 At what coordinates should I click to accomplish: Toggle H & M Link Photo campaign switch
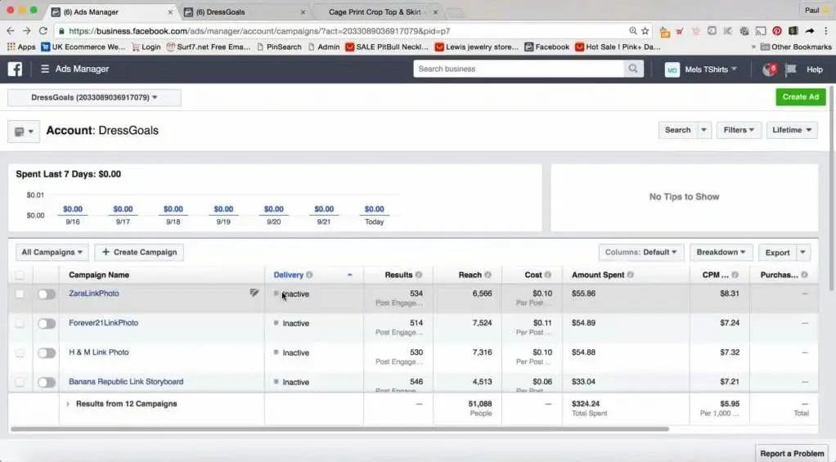pyautogui.click(x=47, y=352)
